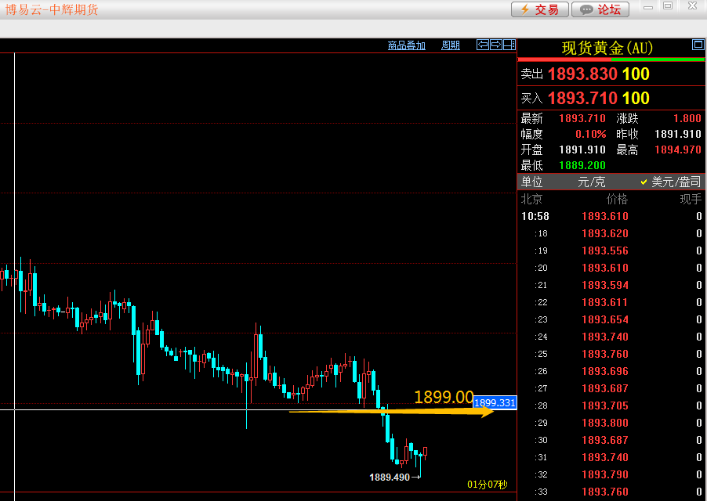
Task: Click the speech bubble 论坛 icon
Action: tap(586, 10)
